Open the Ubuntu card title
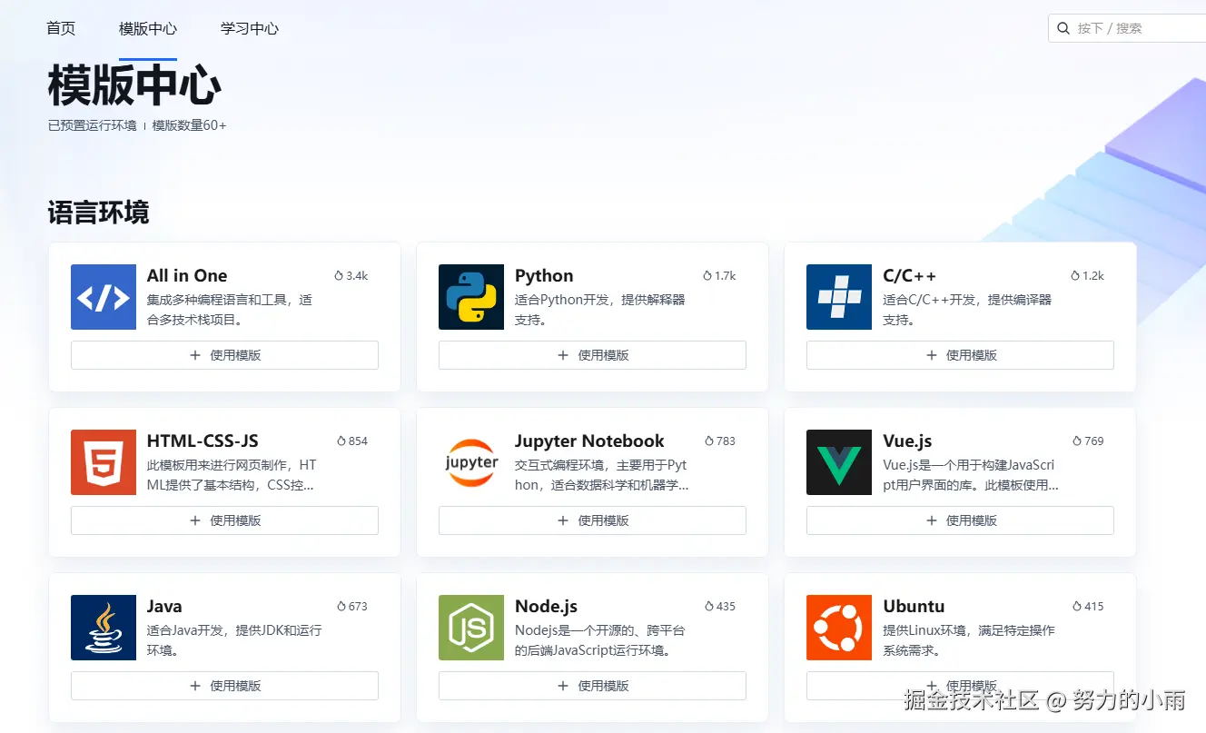The image size is (1206, 733). pos(914,606)
